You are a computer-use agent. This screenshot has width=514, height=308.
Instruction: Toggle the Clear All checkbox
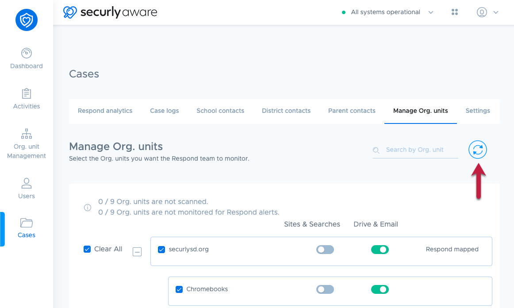point(87,249)
